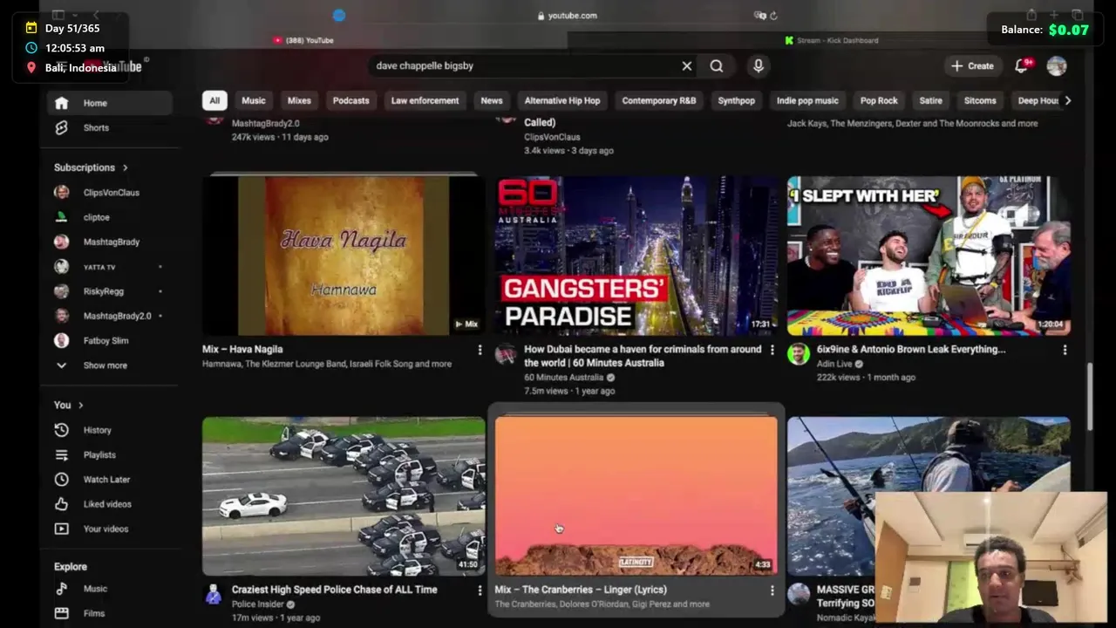This screenshot has width=1116, height=628.
Task: Open the notifications bell
Action: click(1022, 66)
